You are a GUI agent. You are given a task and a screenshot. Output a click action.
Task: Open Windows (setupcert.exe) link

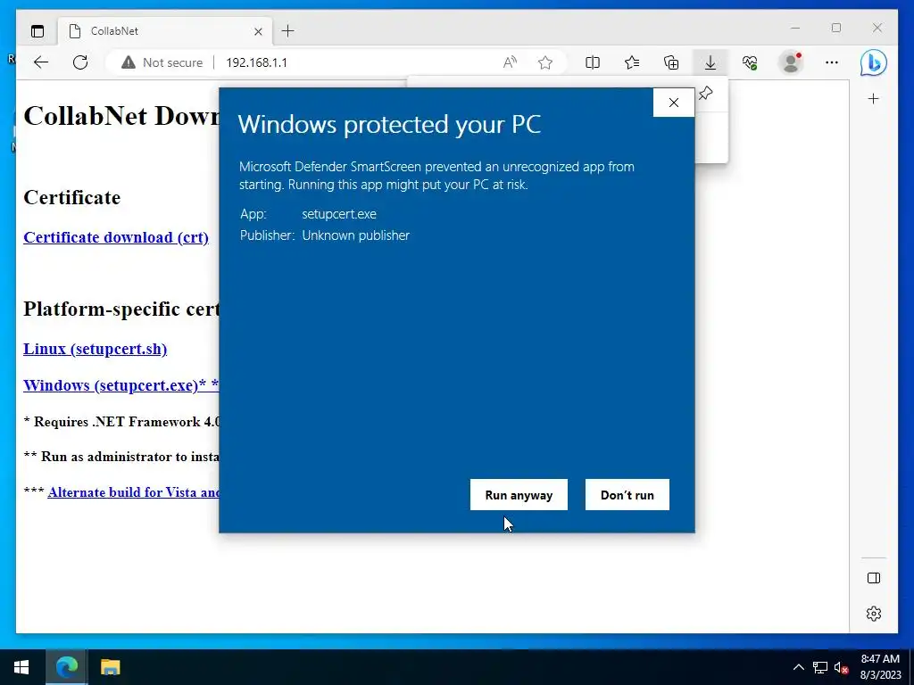pyautogui.click(x=120, y=385)
